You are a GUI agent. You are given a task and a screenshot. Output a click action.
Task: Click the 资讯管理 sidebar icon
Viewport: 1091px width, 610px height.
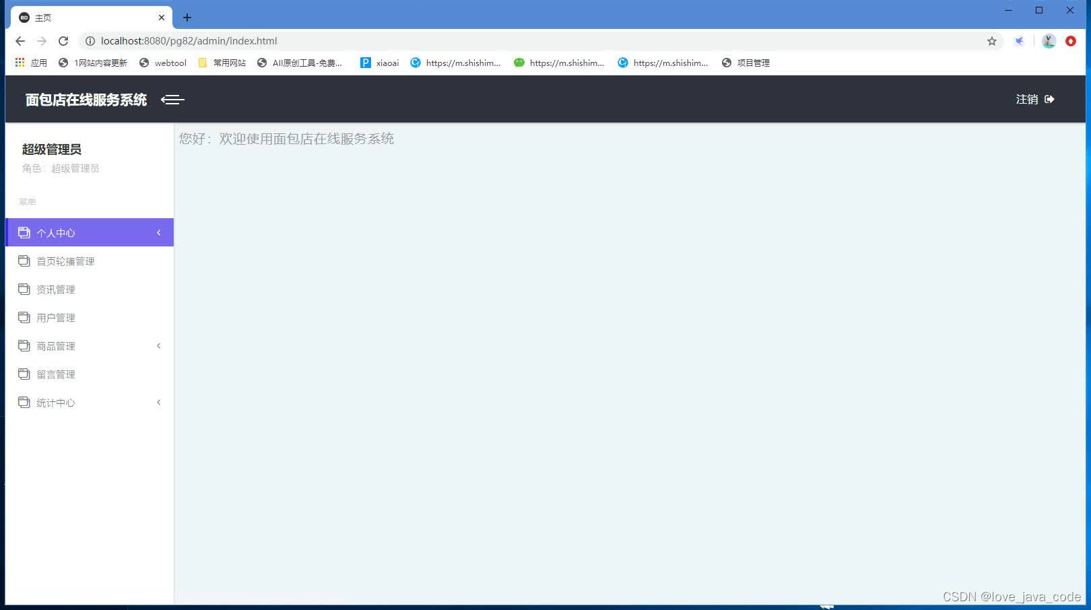coord(24,289)
